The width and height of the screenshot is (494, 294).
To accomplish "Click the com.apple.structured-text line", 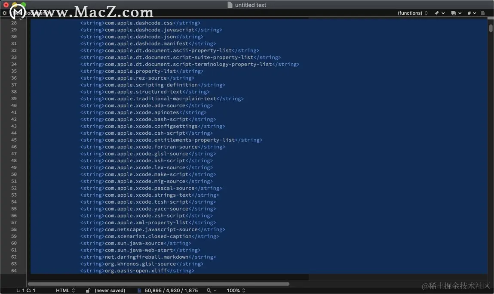I will 144,92.
